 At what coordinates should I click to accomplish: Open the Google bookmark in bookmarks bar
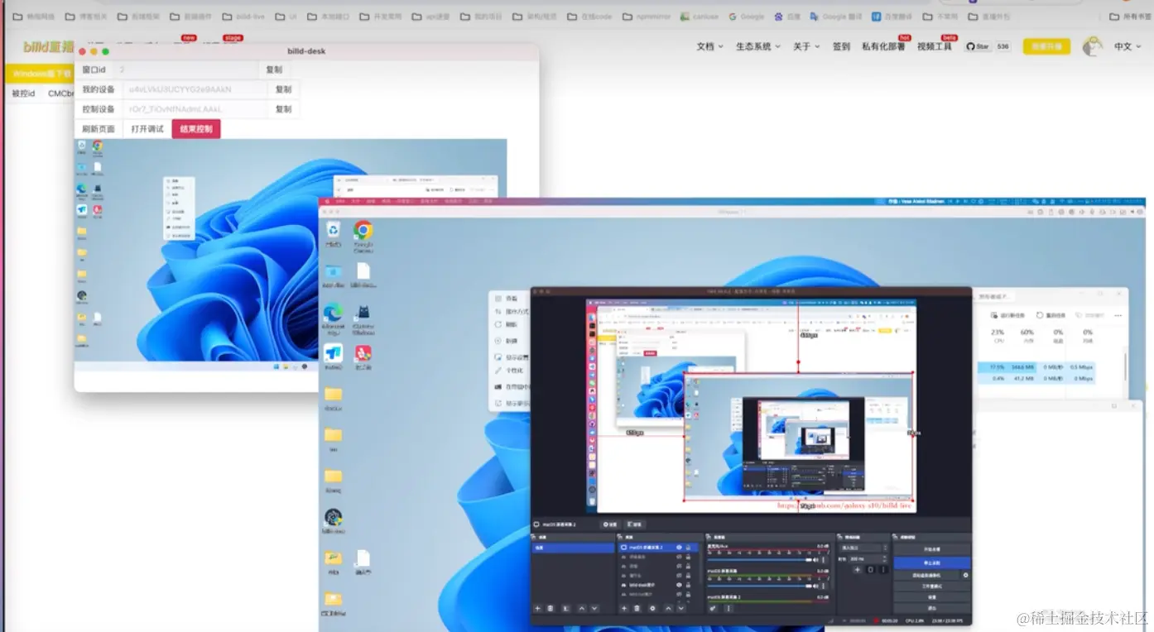(747, 17)
